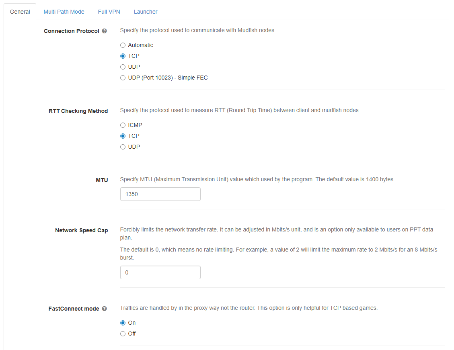Open the Connection Protocol help icon
Screen dimensions: 454x350
tap(105, 31)
